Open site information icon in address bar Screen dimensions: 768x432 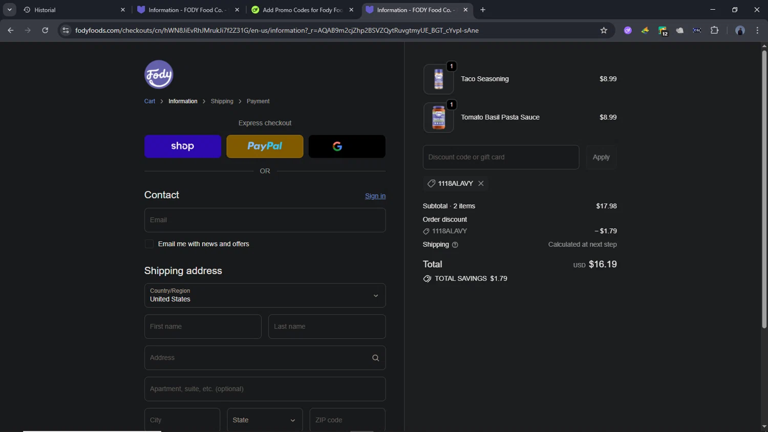66,30
